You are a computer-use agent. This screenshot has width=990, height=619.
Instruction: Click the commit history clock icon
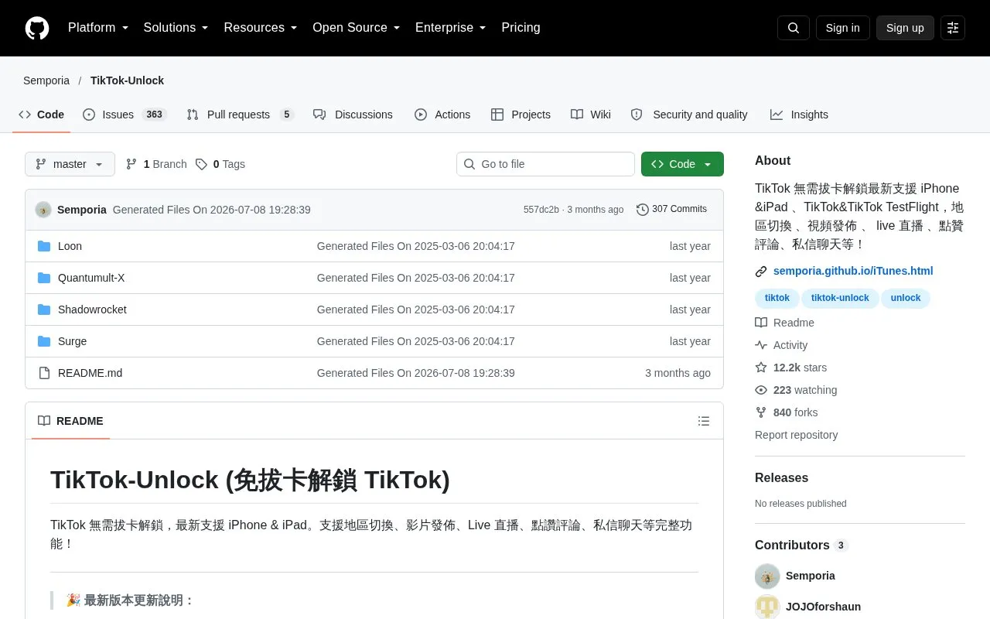(x=643, y=210)
